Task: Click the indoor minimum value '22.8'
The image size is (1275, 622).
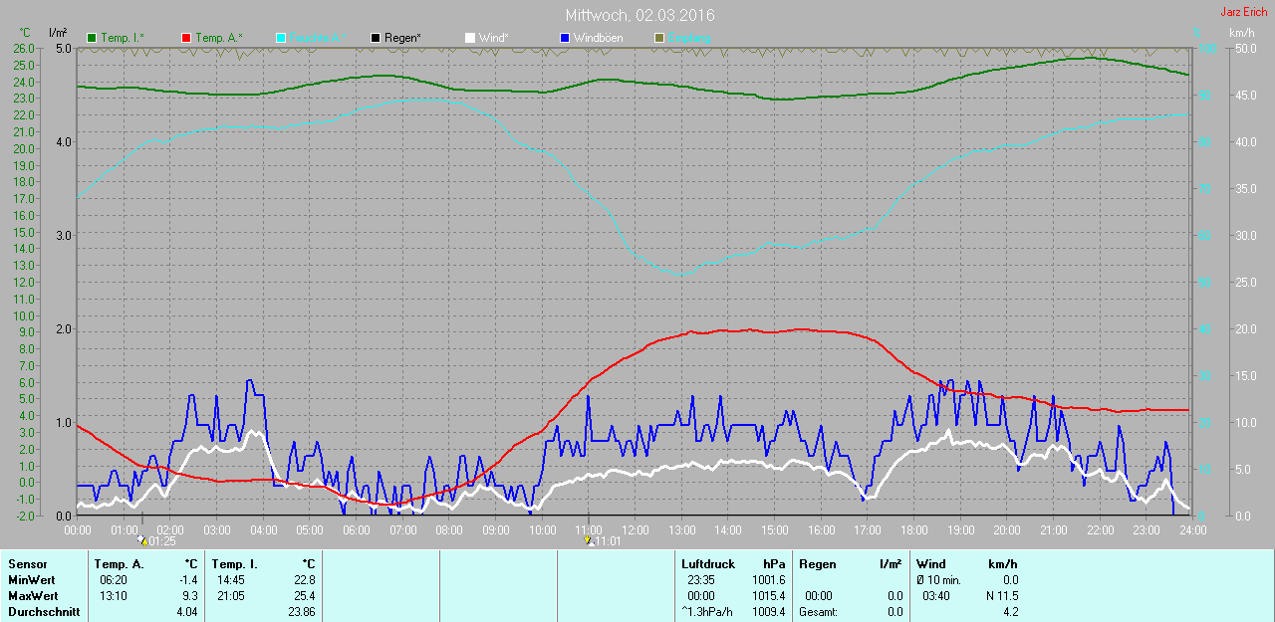Action: pos(304,580)
